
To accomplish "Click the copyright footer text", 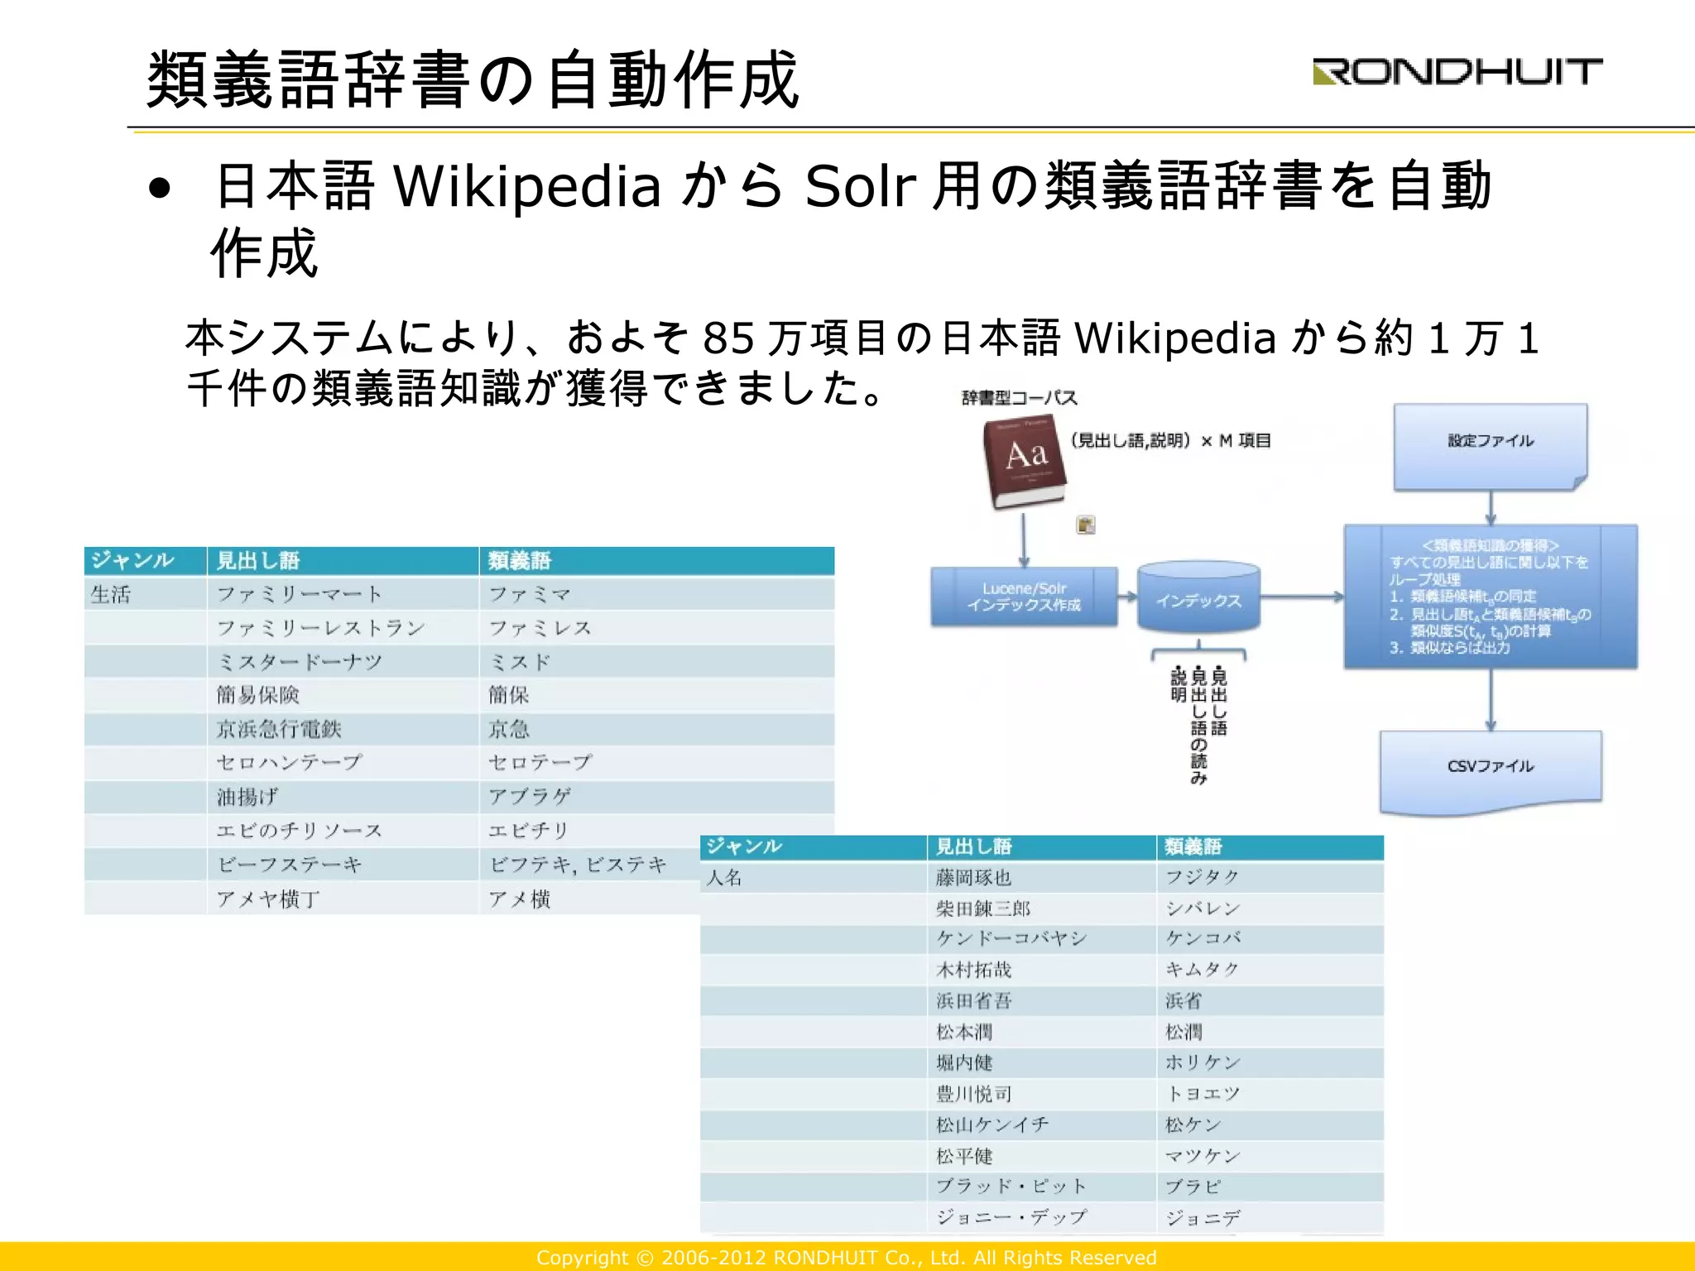I will tap(846, 1258).
